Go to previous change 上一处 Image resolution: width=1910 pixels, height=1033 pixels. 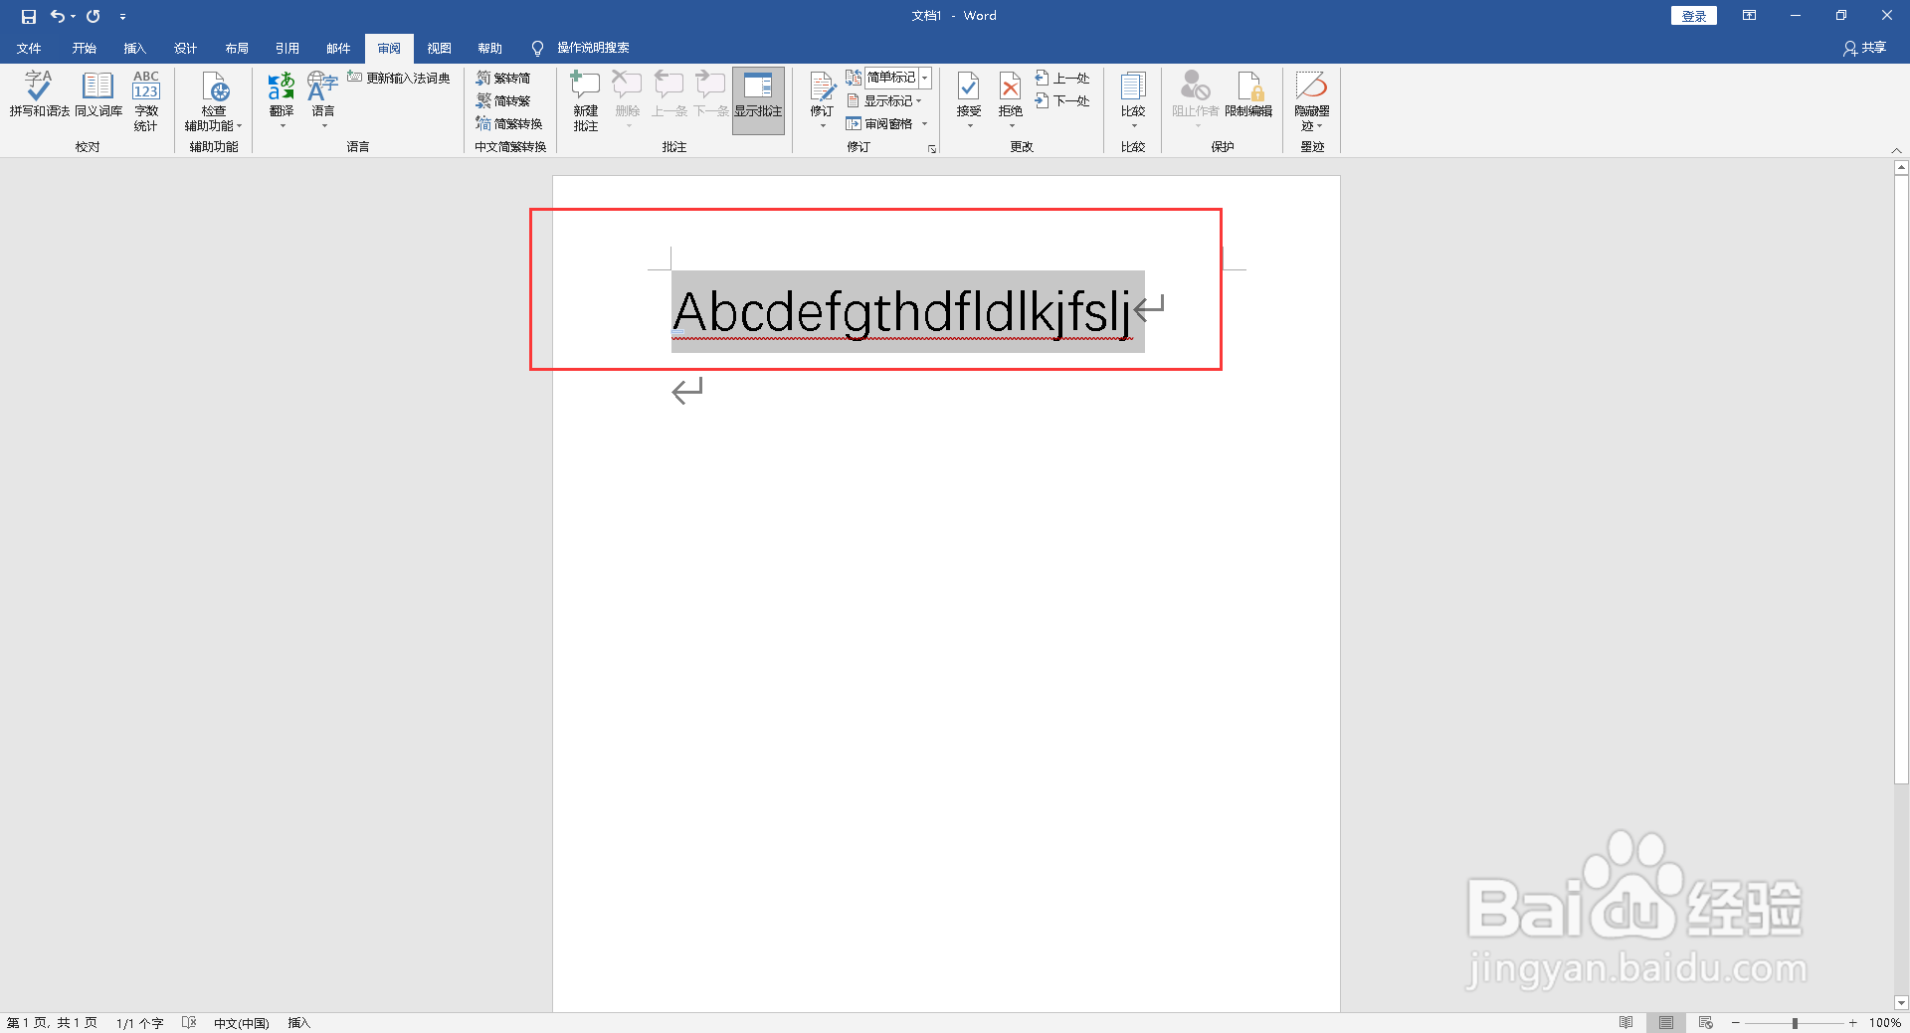coord(1062,78)
